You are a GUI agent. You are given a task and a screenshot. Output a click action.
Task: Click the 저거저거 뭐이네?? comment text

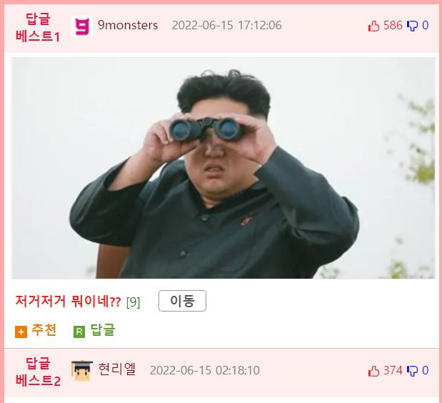point(68,302)
